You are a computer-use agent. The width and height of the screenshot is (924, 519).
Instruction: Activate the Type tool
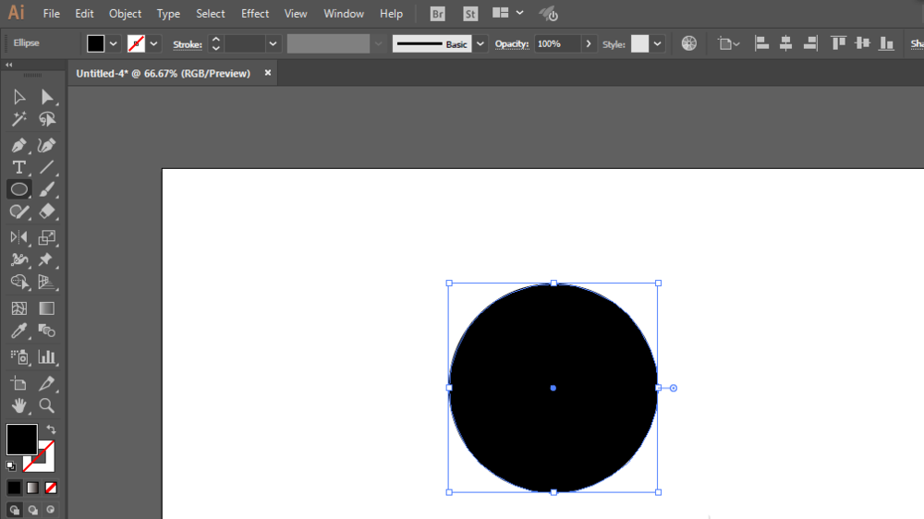pyautogui.click(x=18, y=167)
